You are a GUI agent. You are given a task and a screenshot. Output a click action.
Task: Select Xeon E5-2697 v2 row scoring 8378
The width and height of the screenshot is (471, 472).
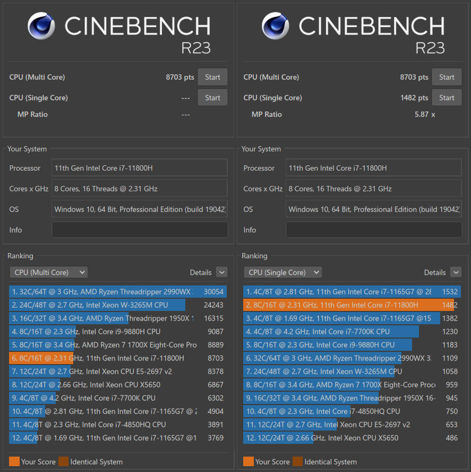pos(118,371)
